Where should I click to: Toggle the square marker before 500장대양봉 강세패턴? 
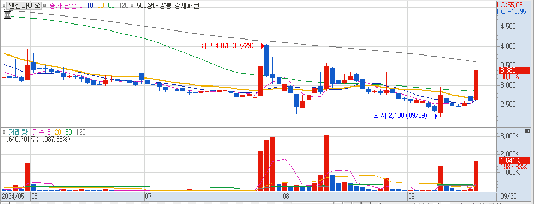point(132,5)
